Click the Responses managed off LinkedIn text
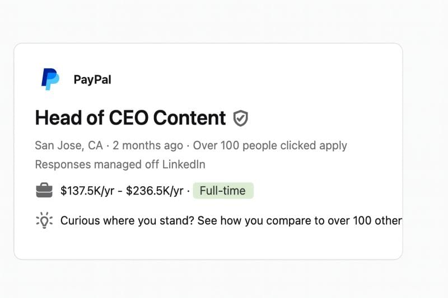Image resolution: width=448 pixels, height=298 pixels. (x=120, y=164)
